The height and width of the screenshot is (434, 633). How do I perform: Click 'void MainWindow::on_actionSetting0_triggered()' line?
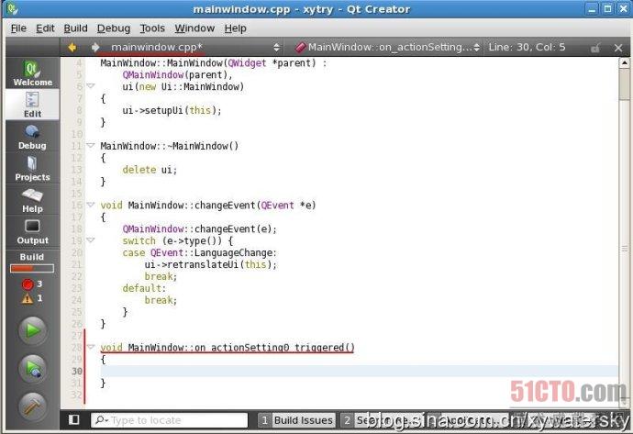pyautogui.click(x=228, y=347)
